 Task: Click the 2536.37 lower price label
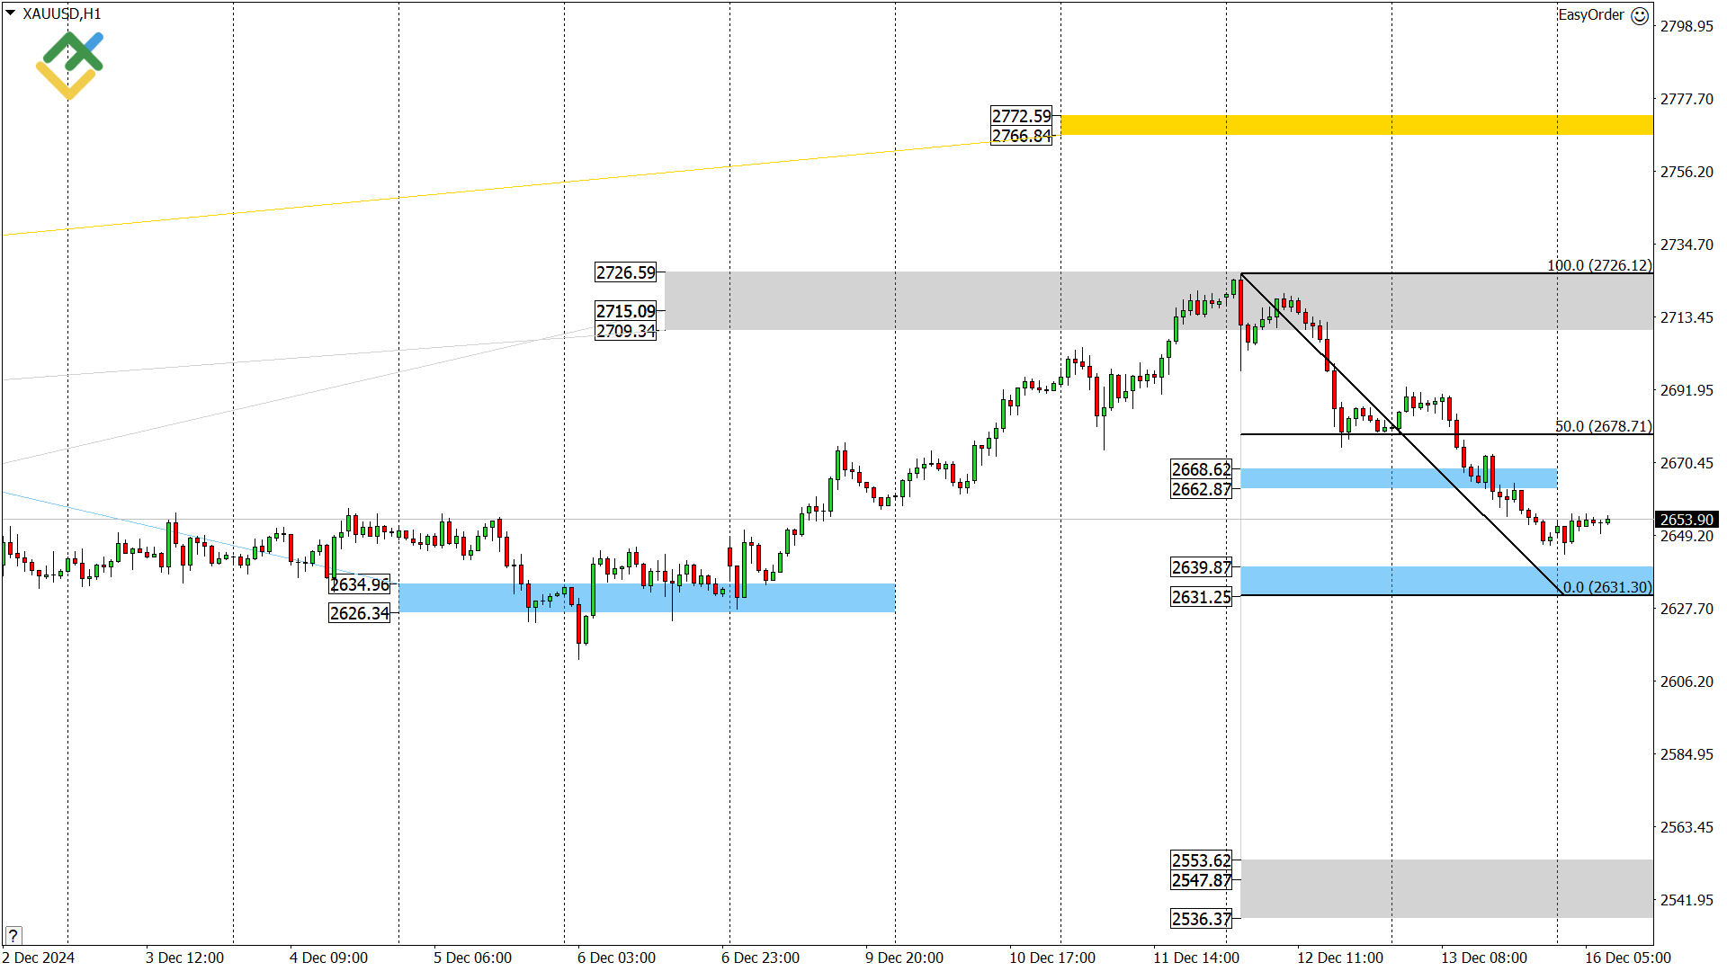pyautogui.click(x=1201, y=919)
